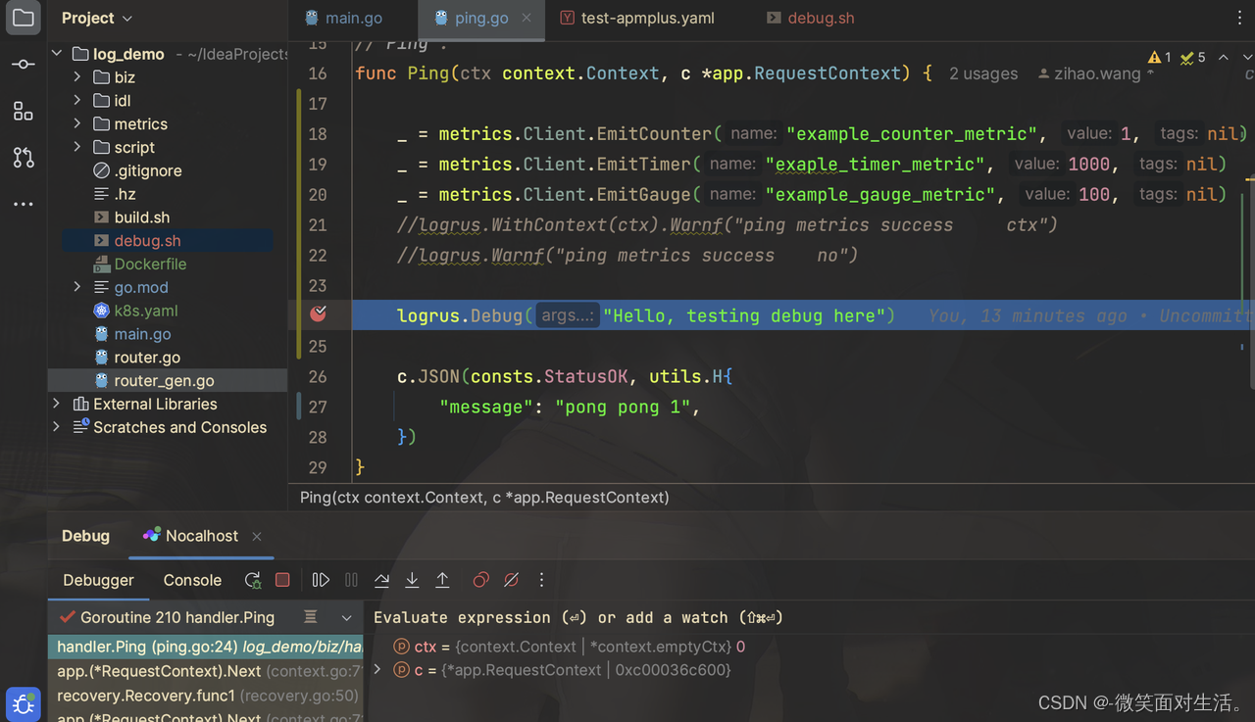Select the Debugger tab
This screenshot has width=1255, height=722.
(x=98, y=580)
